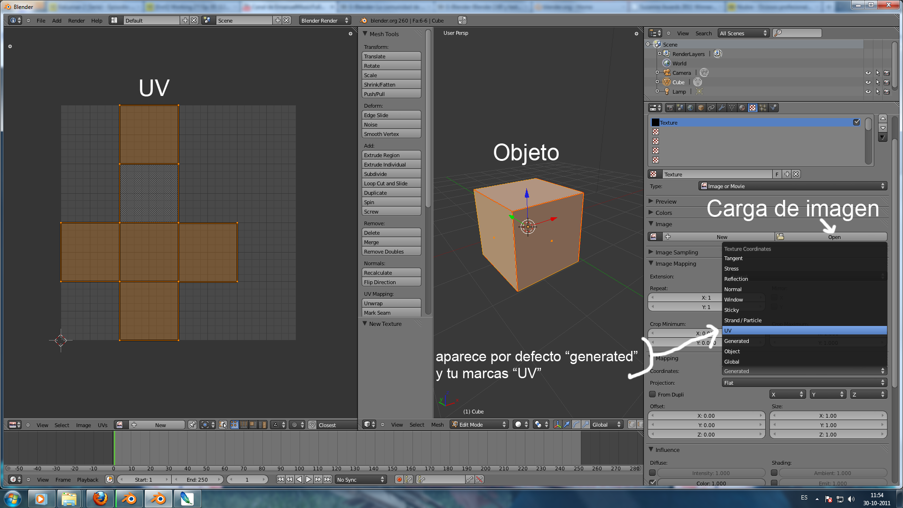
Task: Open the Particles properties tab
Action: pos(763,108)
